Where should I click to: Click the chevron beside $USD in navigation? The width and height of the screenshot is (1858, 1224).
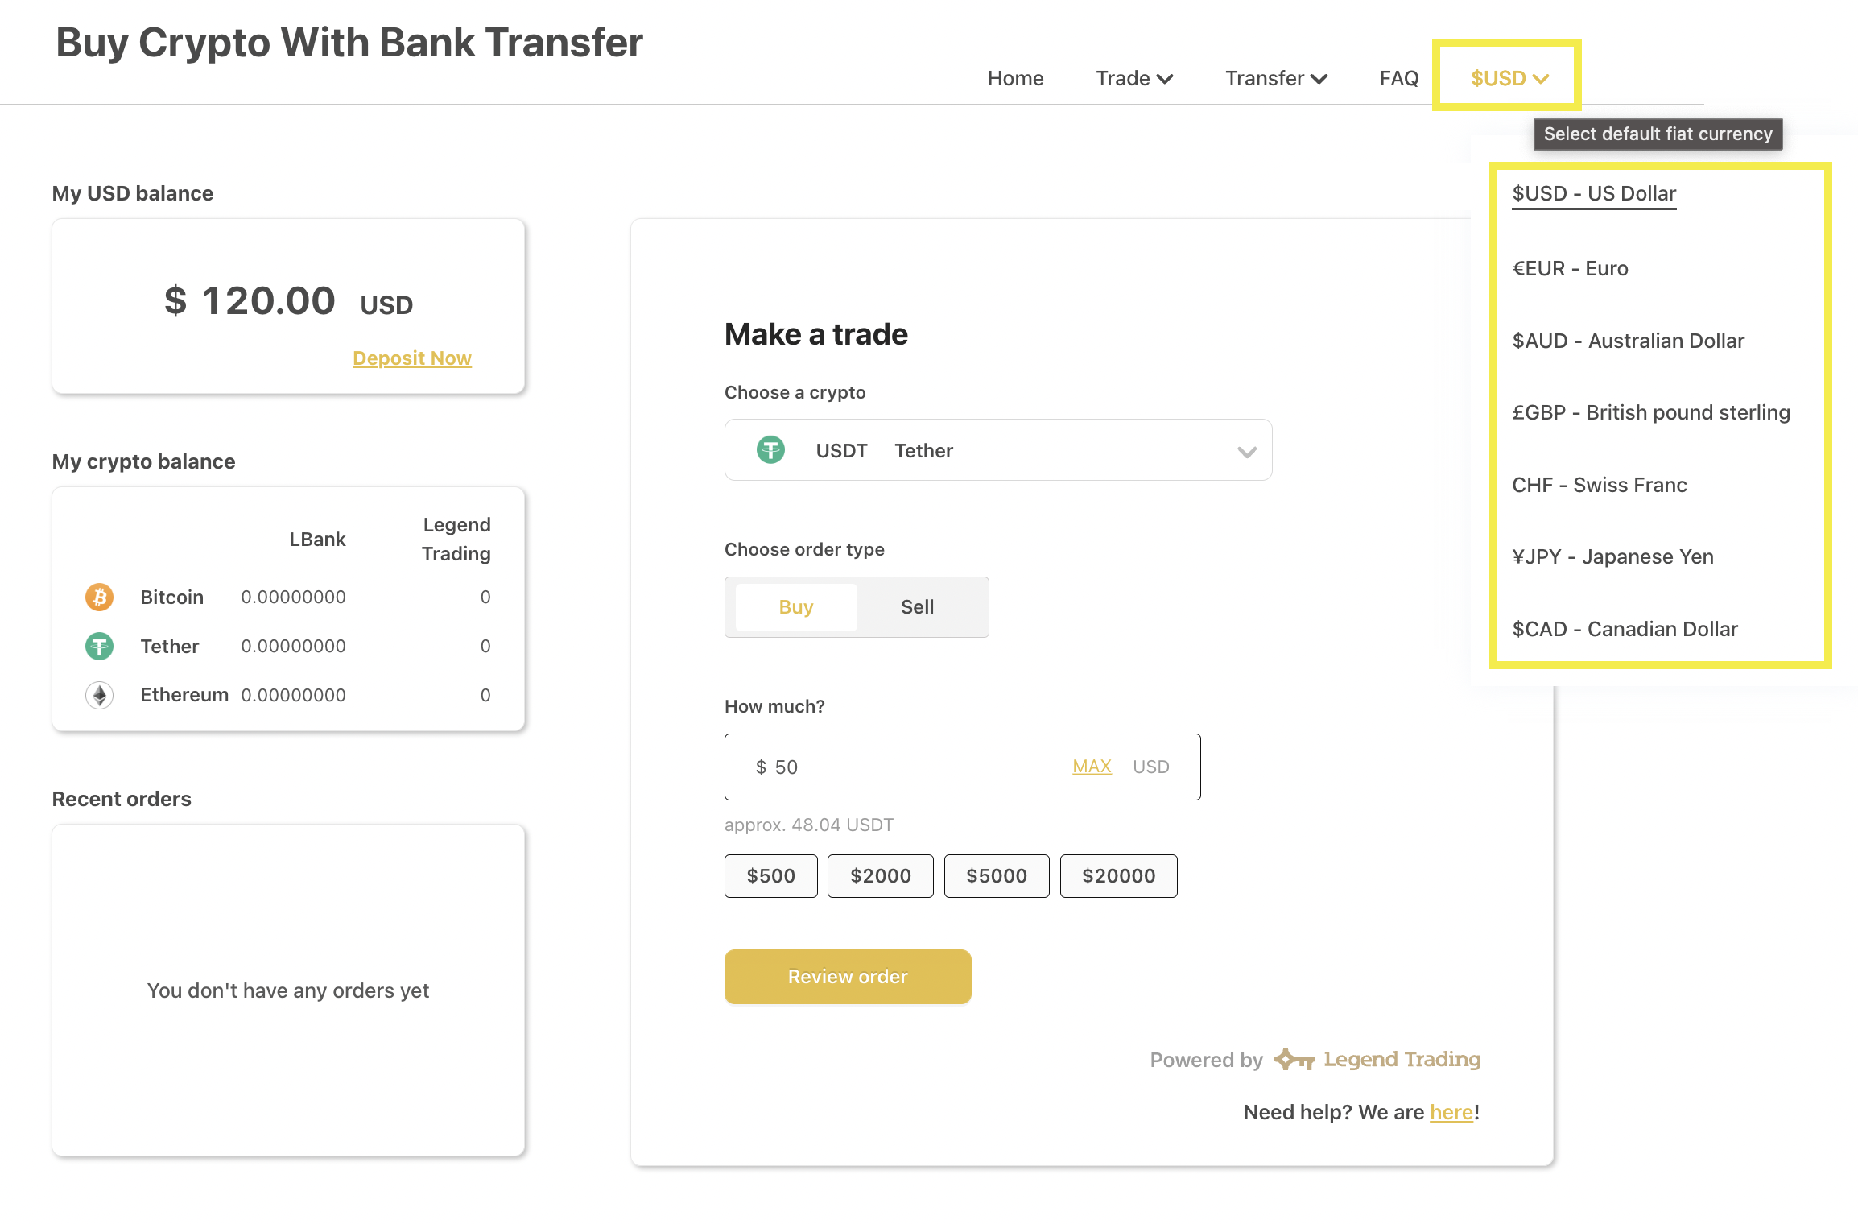pyautogui.click(x=1541, y=79)
